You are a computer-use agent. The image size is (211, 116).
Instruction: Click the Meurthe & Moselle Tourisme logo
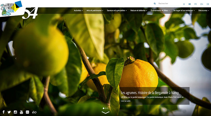pos(11,8)
